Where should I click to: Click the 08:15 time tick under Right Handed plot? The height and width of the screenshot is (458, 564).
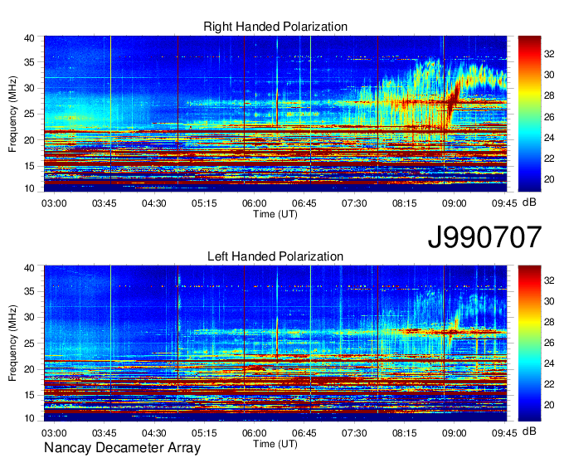tap(404, 203)
